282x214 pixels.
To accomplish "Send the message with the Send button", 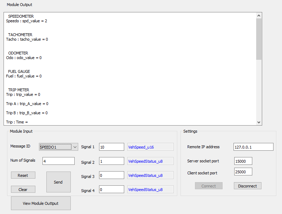I will [58, 182].
